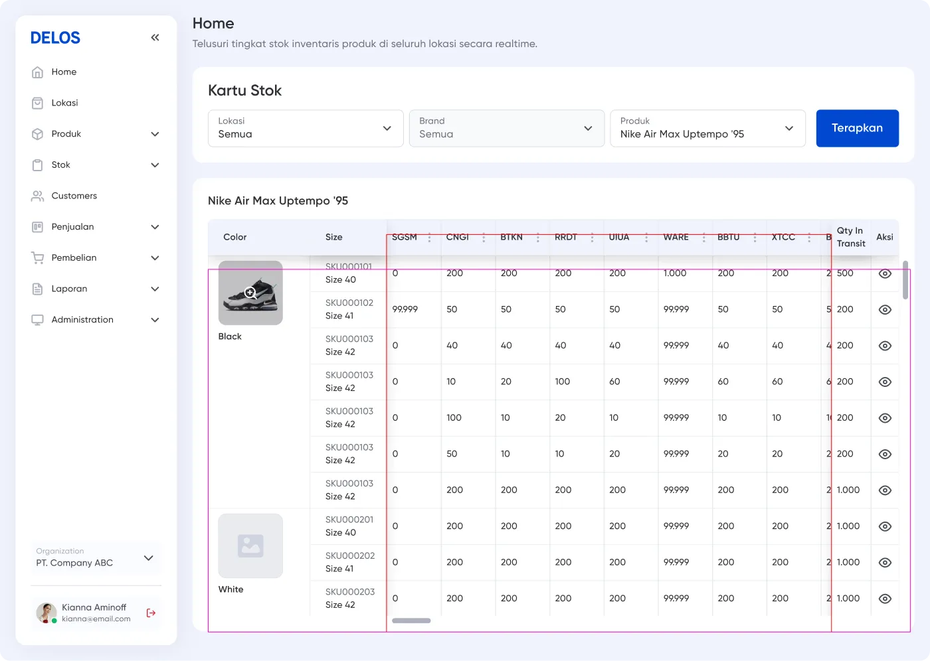Open Pembelian menu label
The image size is (930, 661).
74,257
